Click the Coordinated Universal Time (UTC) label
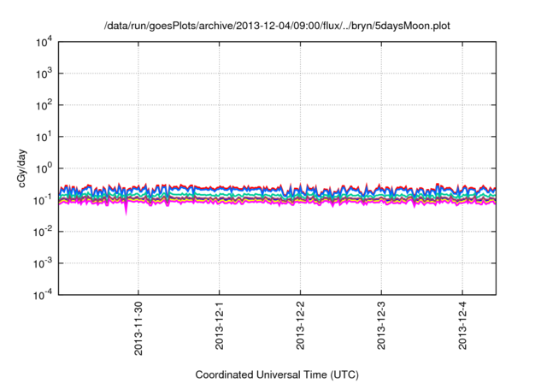The height and width of the screenshot is (383, 547). (x=277, y=374)
